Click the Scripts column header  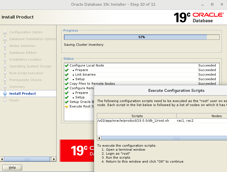pos(137,116)
